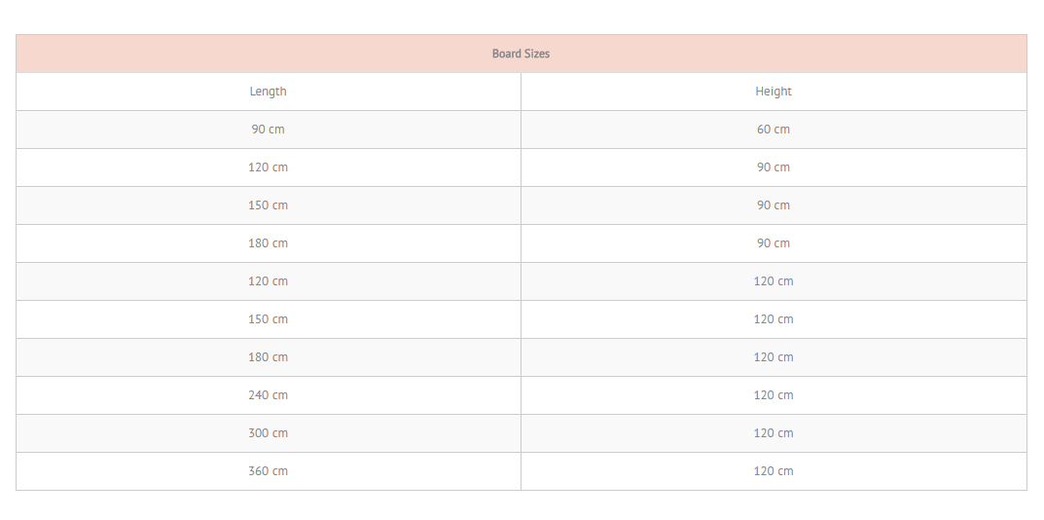
Task: Click the 60 cm height cell
Action: [774, 130]
